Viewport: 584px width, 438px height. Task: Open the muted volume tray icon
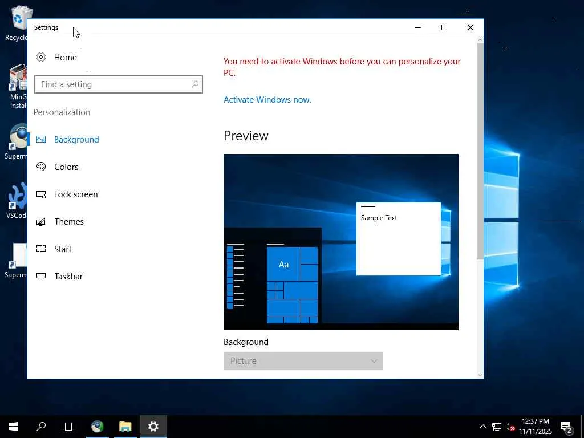[x=510, y=427]
